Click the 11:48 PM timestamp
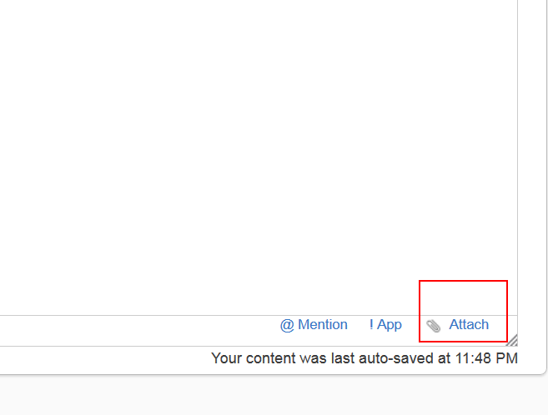This screenshot has height=415, width=548. point(486,358)
